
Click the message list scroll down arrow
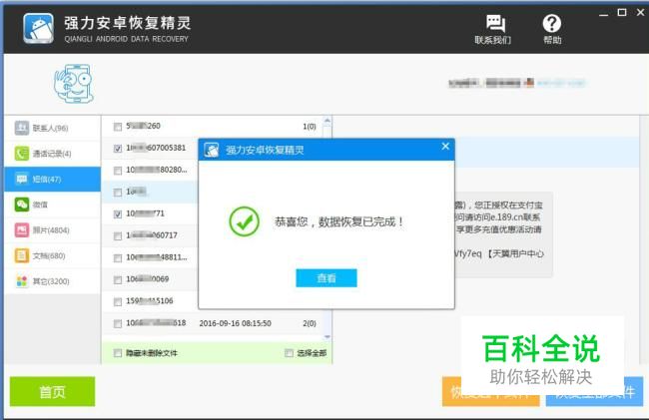coord(326,337)
